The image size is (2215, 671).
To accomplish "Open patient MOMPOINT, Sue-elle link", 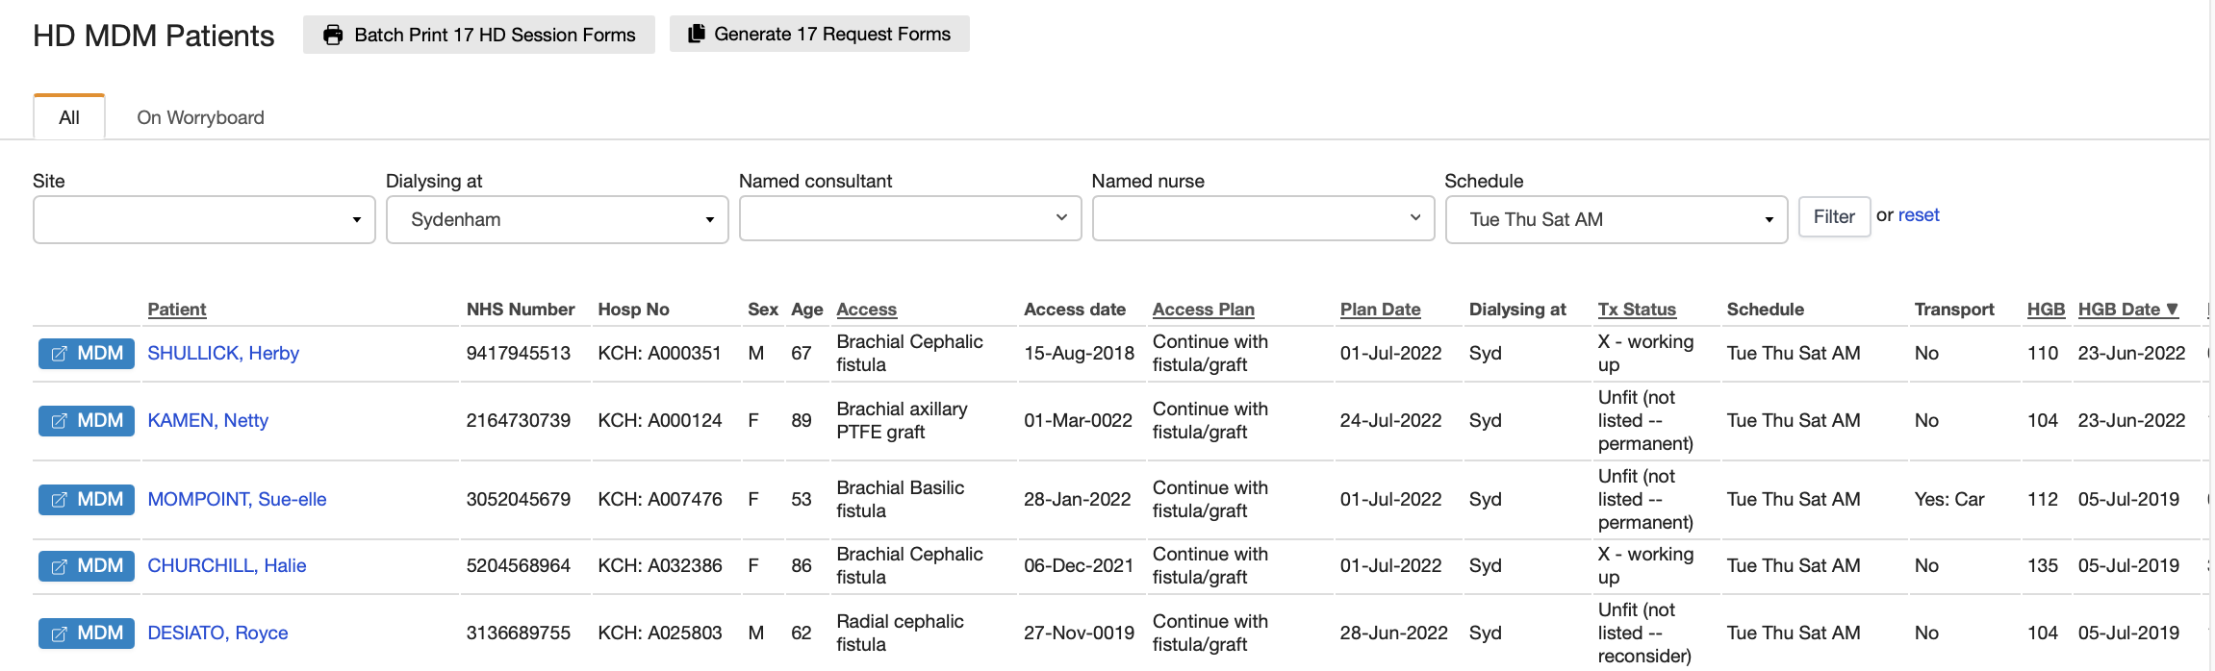I will 237,500.
